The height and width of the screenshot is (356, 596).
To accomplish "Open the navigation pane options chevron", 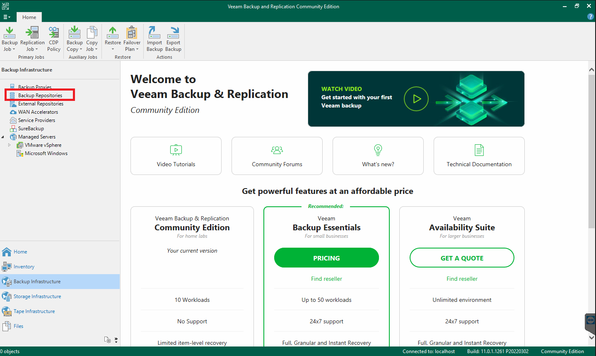I will [116, 340].
